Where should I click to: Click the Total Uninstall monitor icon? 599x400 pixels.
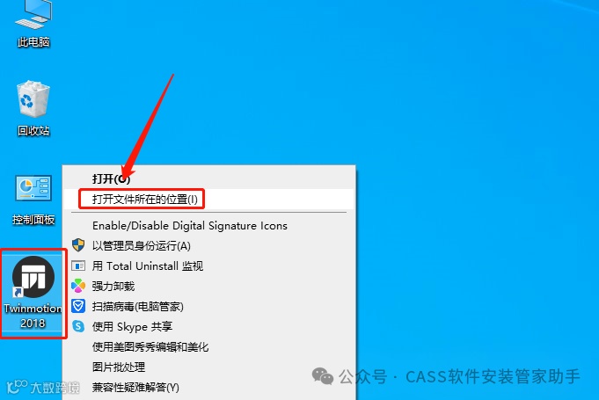point(78,265)
